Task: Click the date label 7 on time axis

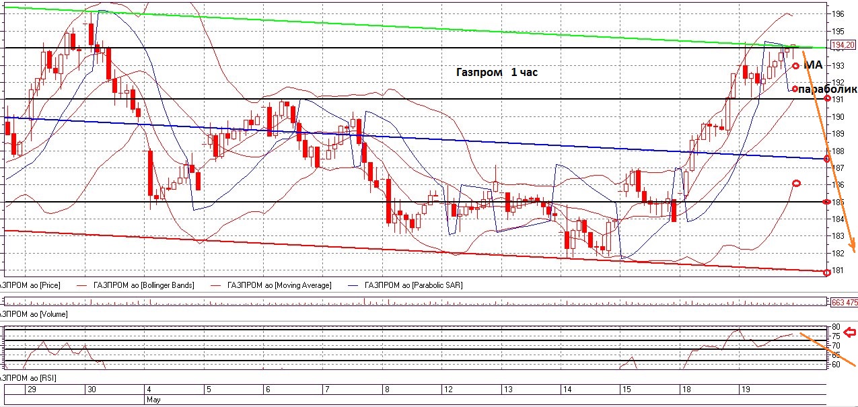Action: [x=327, y=390]
